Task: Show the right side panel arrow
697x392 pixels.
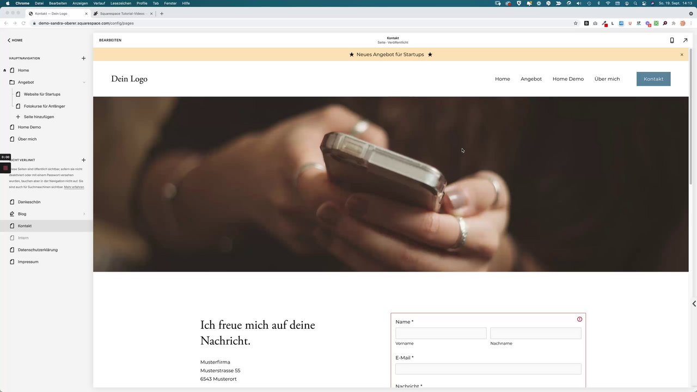Action: pos(694,304)
